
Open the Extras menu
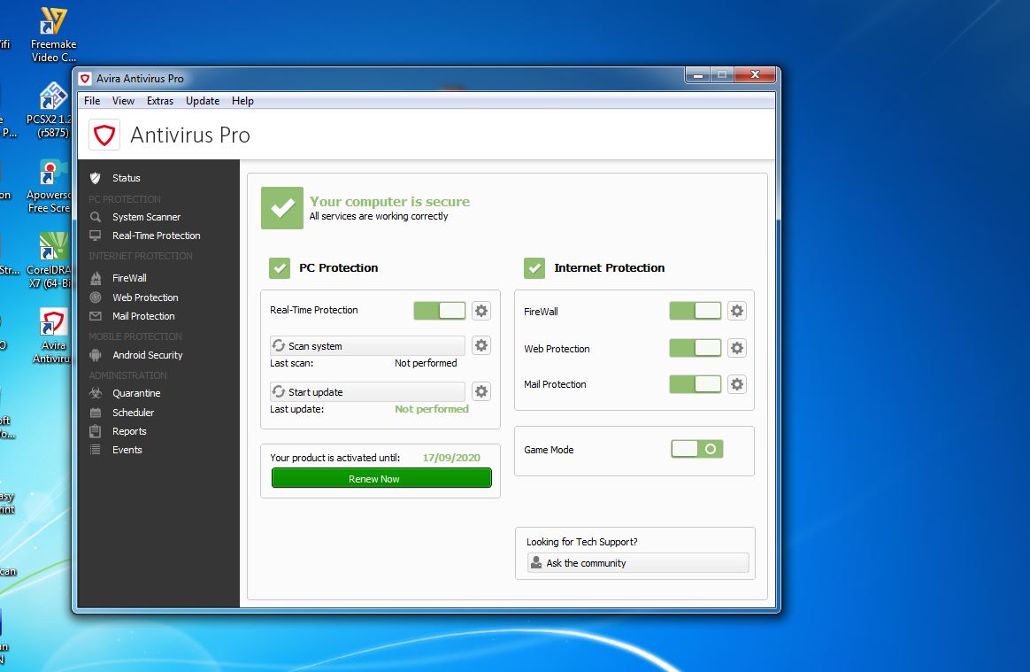coord(159,101)
